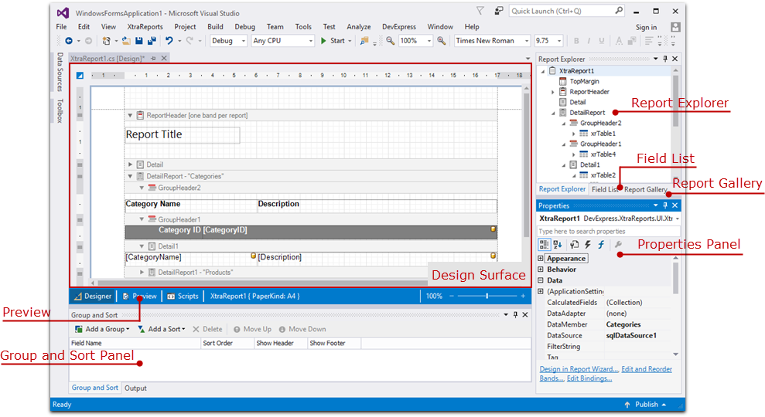
Task: Click the report smart tag corner box
Action: click(80, 75)
